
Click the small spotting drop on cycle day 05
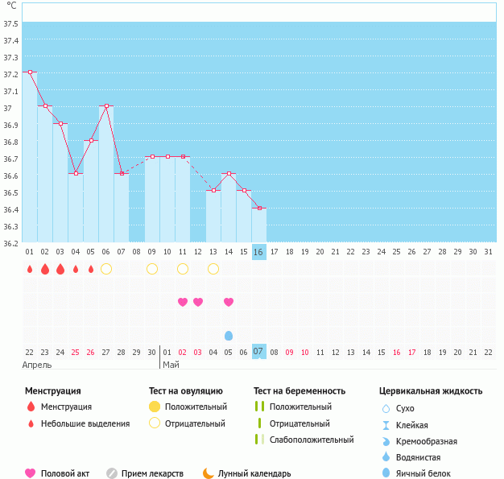pos(91,269)
